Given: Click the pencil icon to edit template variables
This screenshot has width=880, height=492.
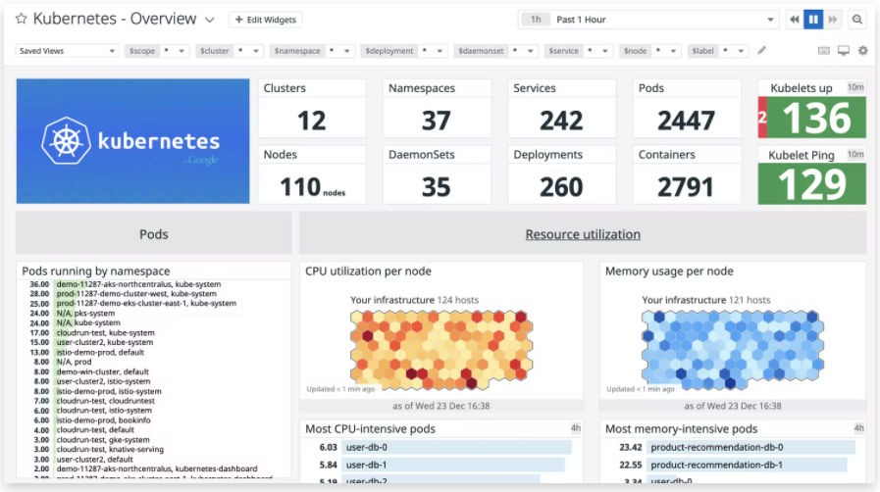Looking at the screenshot, I should click(x=762, y=50).
